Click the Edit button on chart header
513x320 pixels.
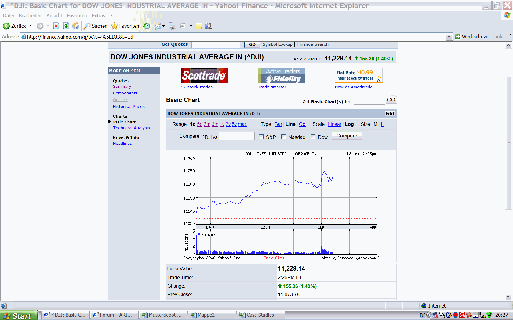[x=390, y=114]
